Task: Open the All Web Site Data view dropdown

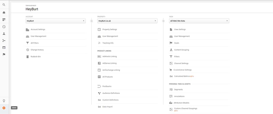Action: pos(199,21)
